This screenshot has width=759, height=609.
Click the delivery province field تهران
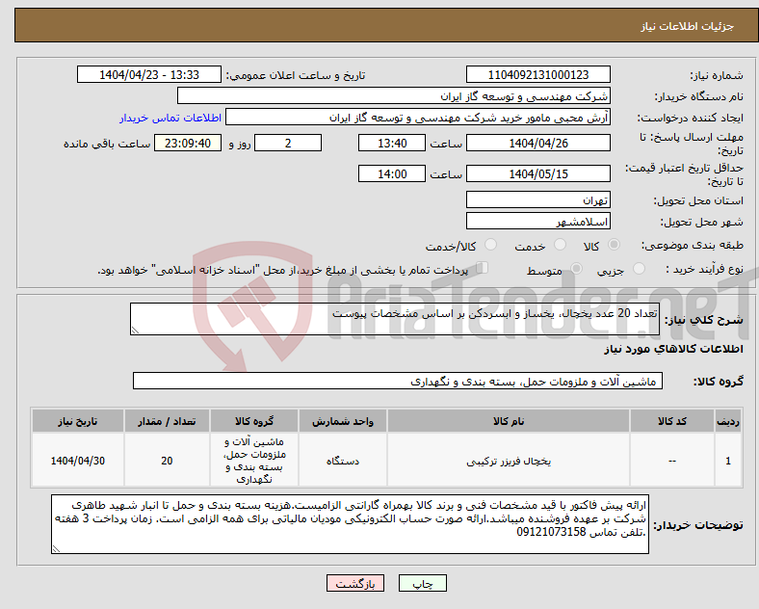coord(537,199)
